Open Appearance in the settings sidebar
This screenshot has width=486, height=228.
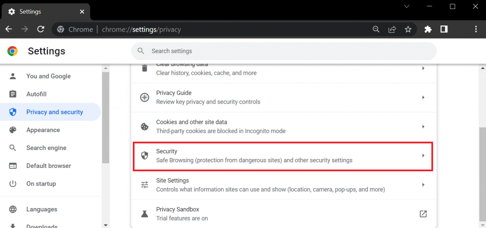pyautogui.click(x=43, y=130)
